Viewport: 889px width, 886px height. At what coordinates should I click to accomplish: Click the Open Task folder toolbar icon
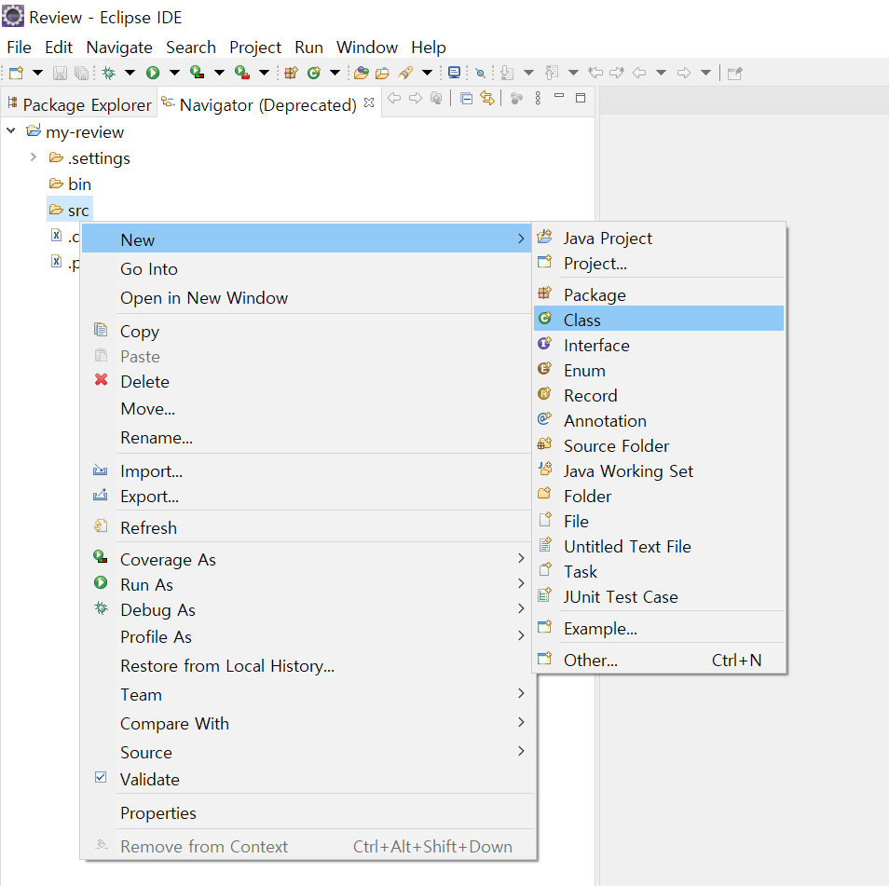tap(383, 73)
